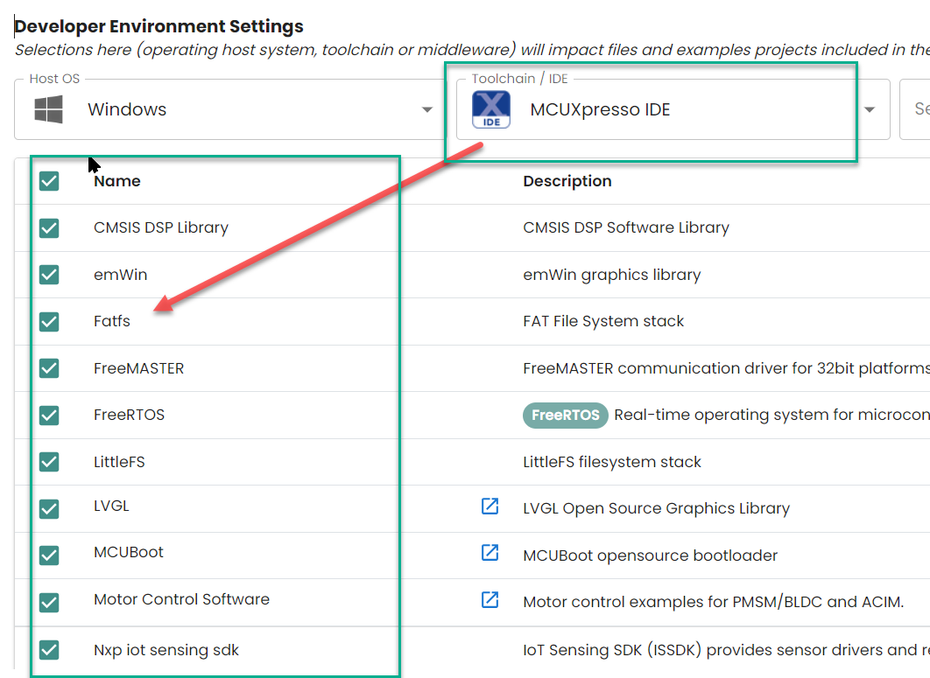Screen dimensions: 930x678
Task: Click the green FreeRTOS badge
Action: click(565, 416)
